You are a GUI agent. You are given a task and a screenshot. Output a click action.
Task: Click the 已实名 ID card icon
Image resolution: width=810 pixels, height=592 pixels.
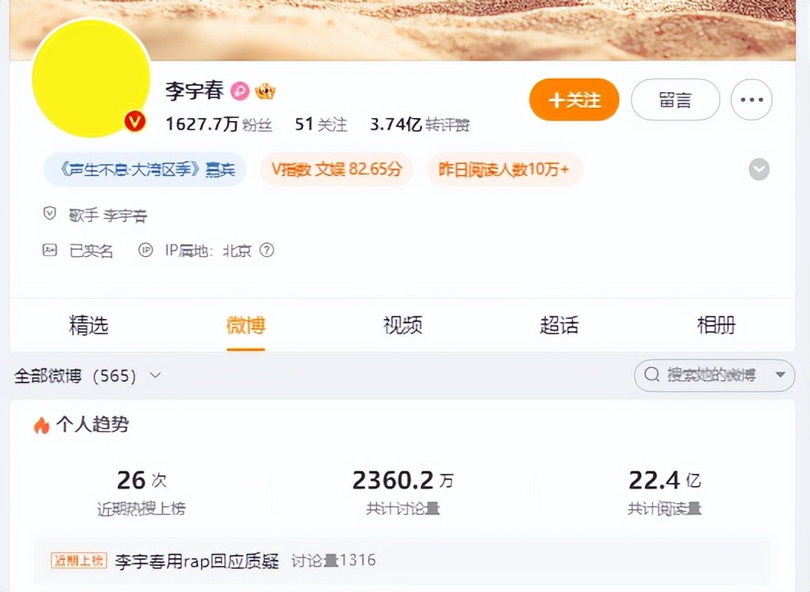(x=50, y=251)
